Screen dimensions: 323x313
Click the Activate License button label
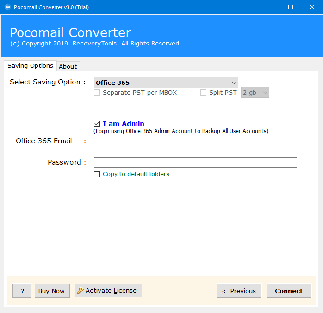tap(111, 290)
